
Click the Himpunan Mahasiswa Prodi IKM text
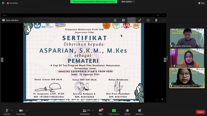(x=84, y=30)
